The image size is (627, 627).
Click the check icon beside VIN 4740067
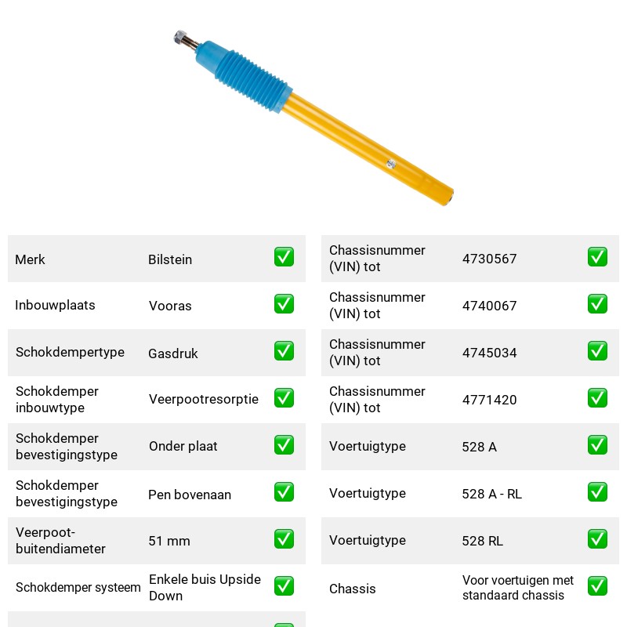597,304
